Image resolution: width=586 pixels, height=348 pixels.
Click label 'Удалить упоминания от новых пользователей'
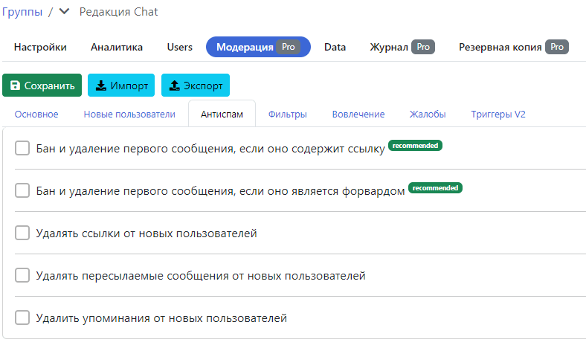[161, 318]
